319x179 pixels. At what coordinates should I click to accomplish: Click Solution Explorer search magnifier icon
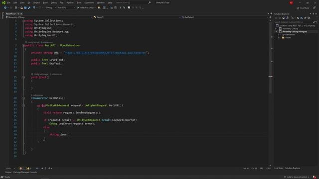[x=314, y=22]
